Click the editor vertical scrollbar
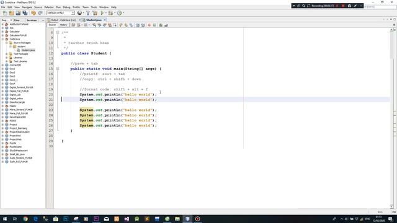This screenshot has height=223, width=397. coord(391,118)
